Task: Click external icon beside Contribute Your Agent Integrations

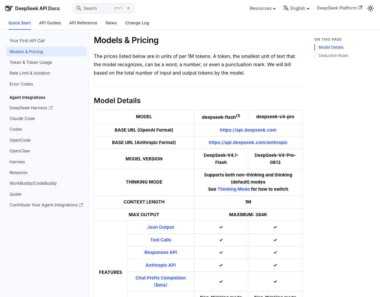Action: click(x=81, y=205)
